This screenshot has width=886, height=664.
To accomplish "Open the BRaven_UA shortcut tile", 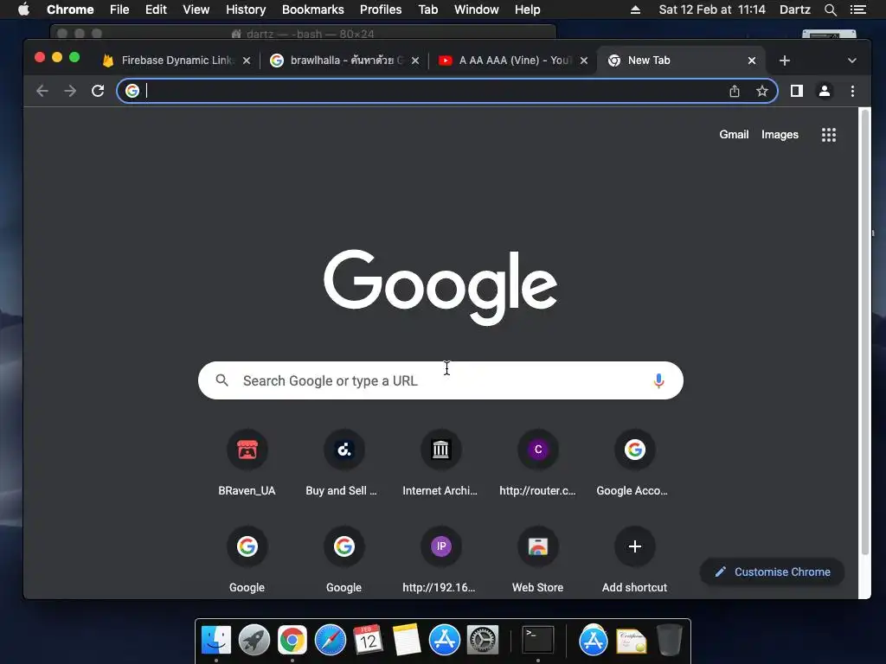I will pos(247,464).
